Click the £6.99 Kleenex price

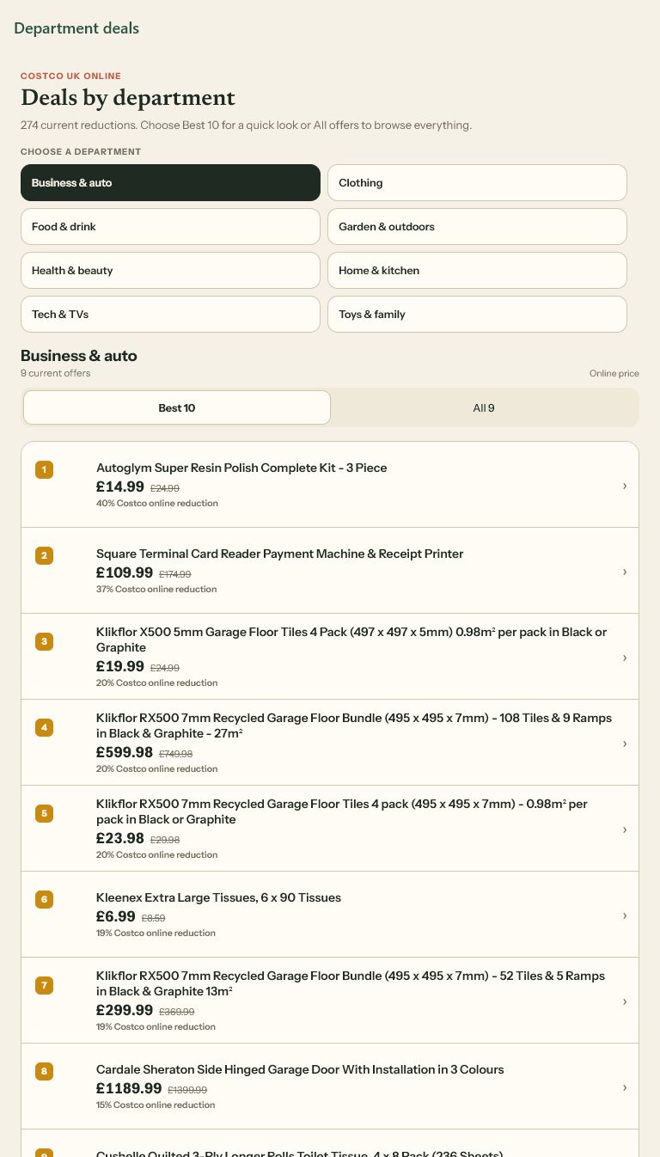[x=116, y=916]
